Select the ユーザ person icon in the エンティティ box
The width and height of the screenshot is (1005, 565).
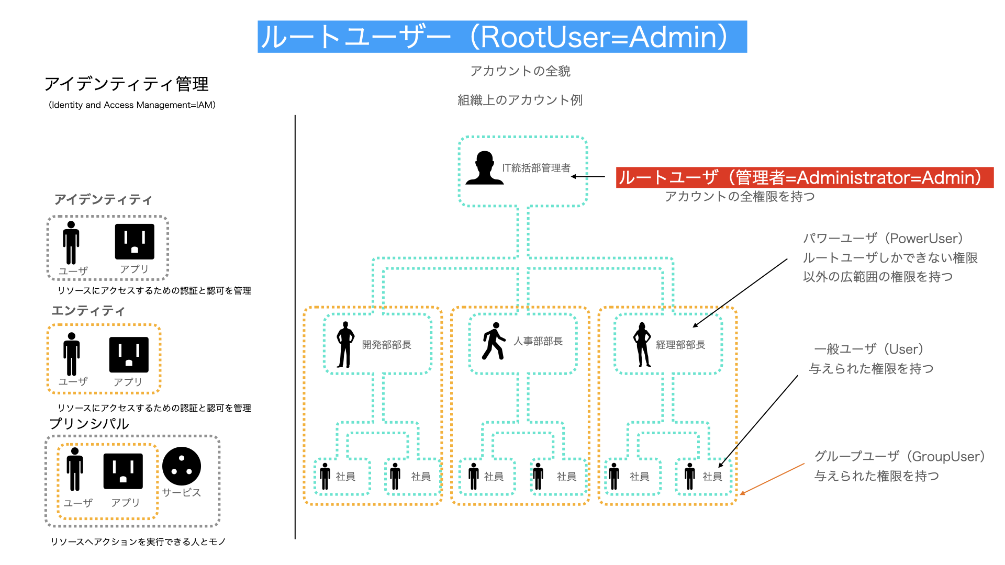pos(72,354)
